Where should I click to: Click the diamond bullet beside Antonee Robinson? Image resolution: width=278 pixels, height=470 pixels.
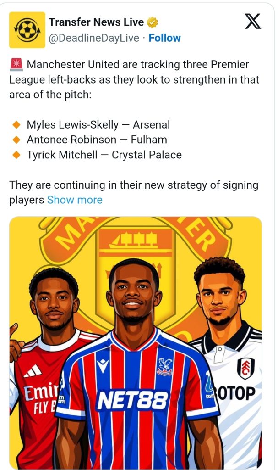tap(16, 140)
